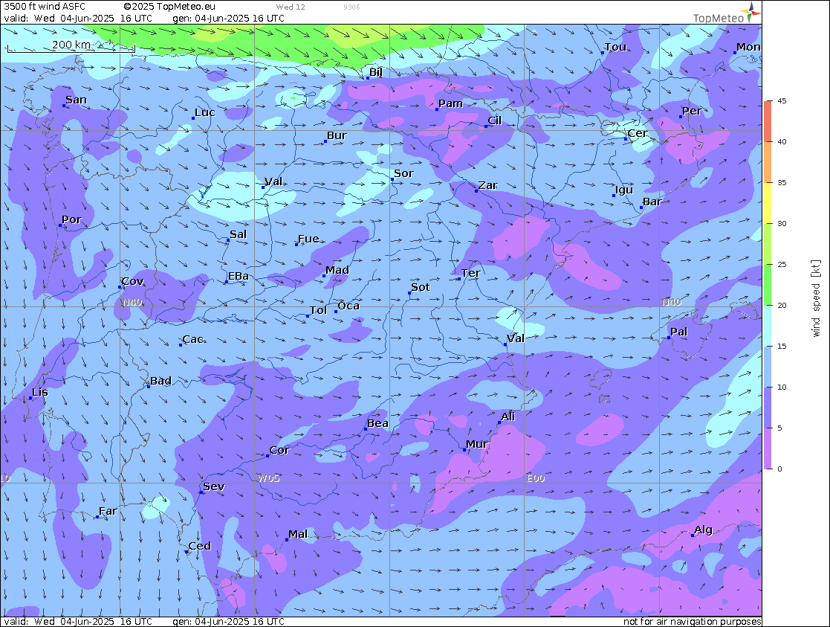
Task: Click the TopMeteo compass star logo
Action: pos(750,12)
